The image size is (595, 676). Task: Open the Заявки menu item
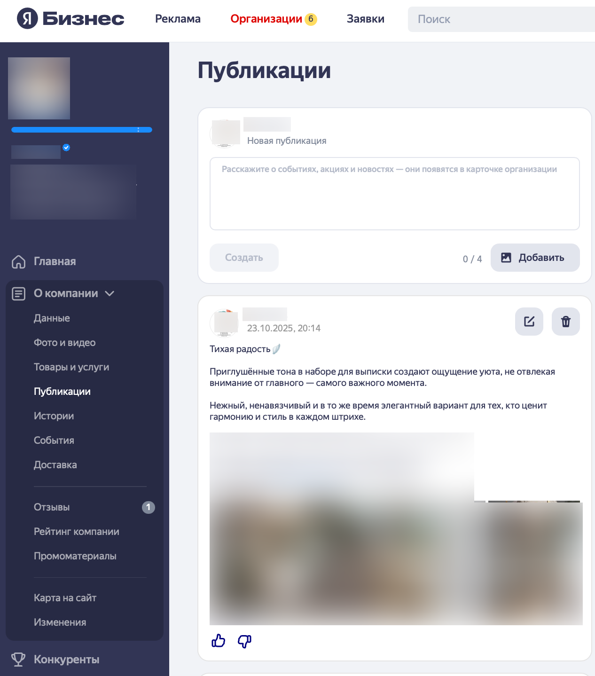(x=366, y=19)
